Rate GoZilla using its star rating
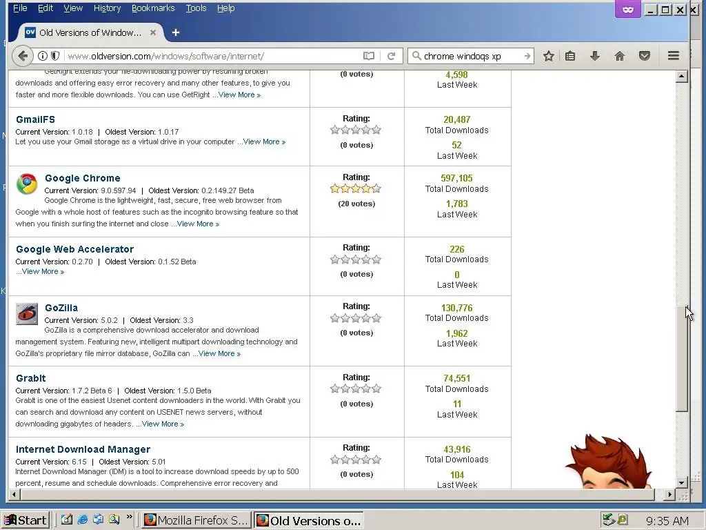The height and width of the screenshot is (530, 706). [x=356, y=318]
